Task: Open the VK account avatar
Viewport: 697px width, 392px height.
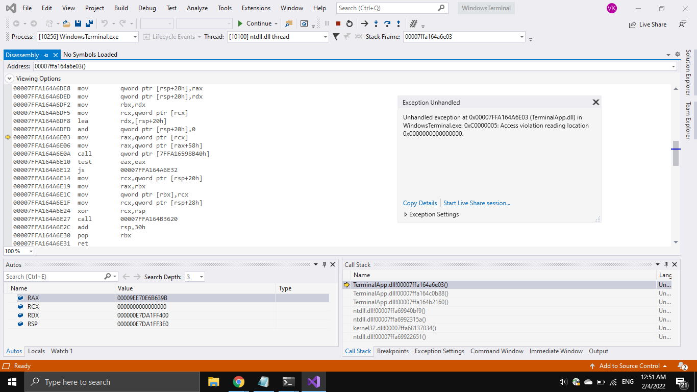Action: point(611,8)
